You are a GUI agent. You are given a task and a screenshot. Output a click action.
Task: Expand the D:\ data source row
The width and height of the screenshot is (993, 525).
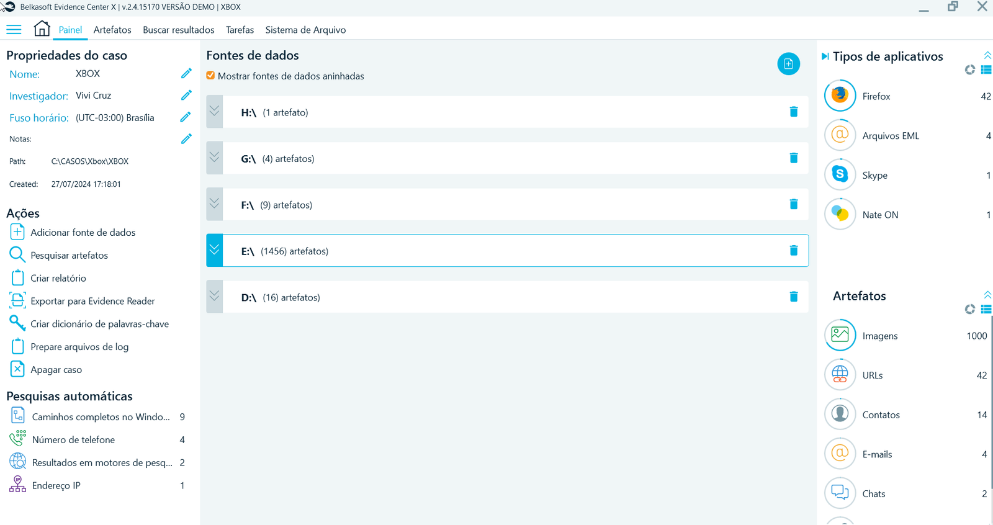click(x=214, y=297)
